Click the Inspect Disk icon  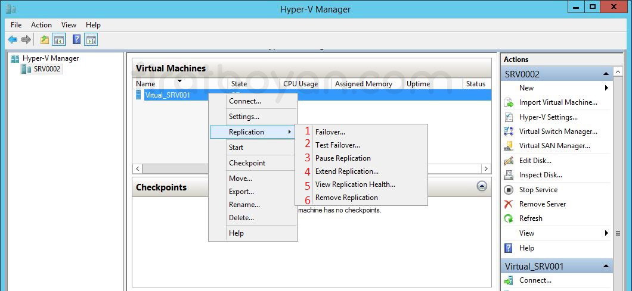pos(509,175)
